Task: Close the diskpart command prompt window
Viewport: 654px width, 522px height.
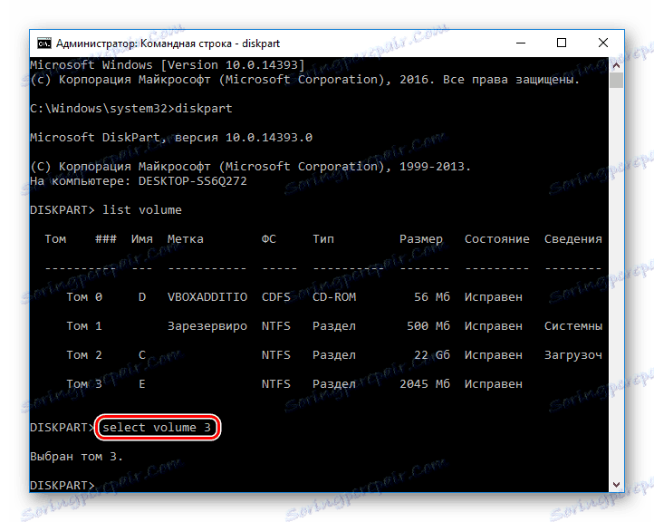Action: pos(603,43)
